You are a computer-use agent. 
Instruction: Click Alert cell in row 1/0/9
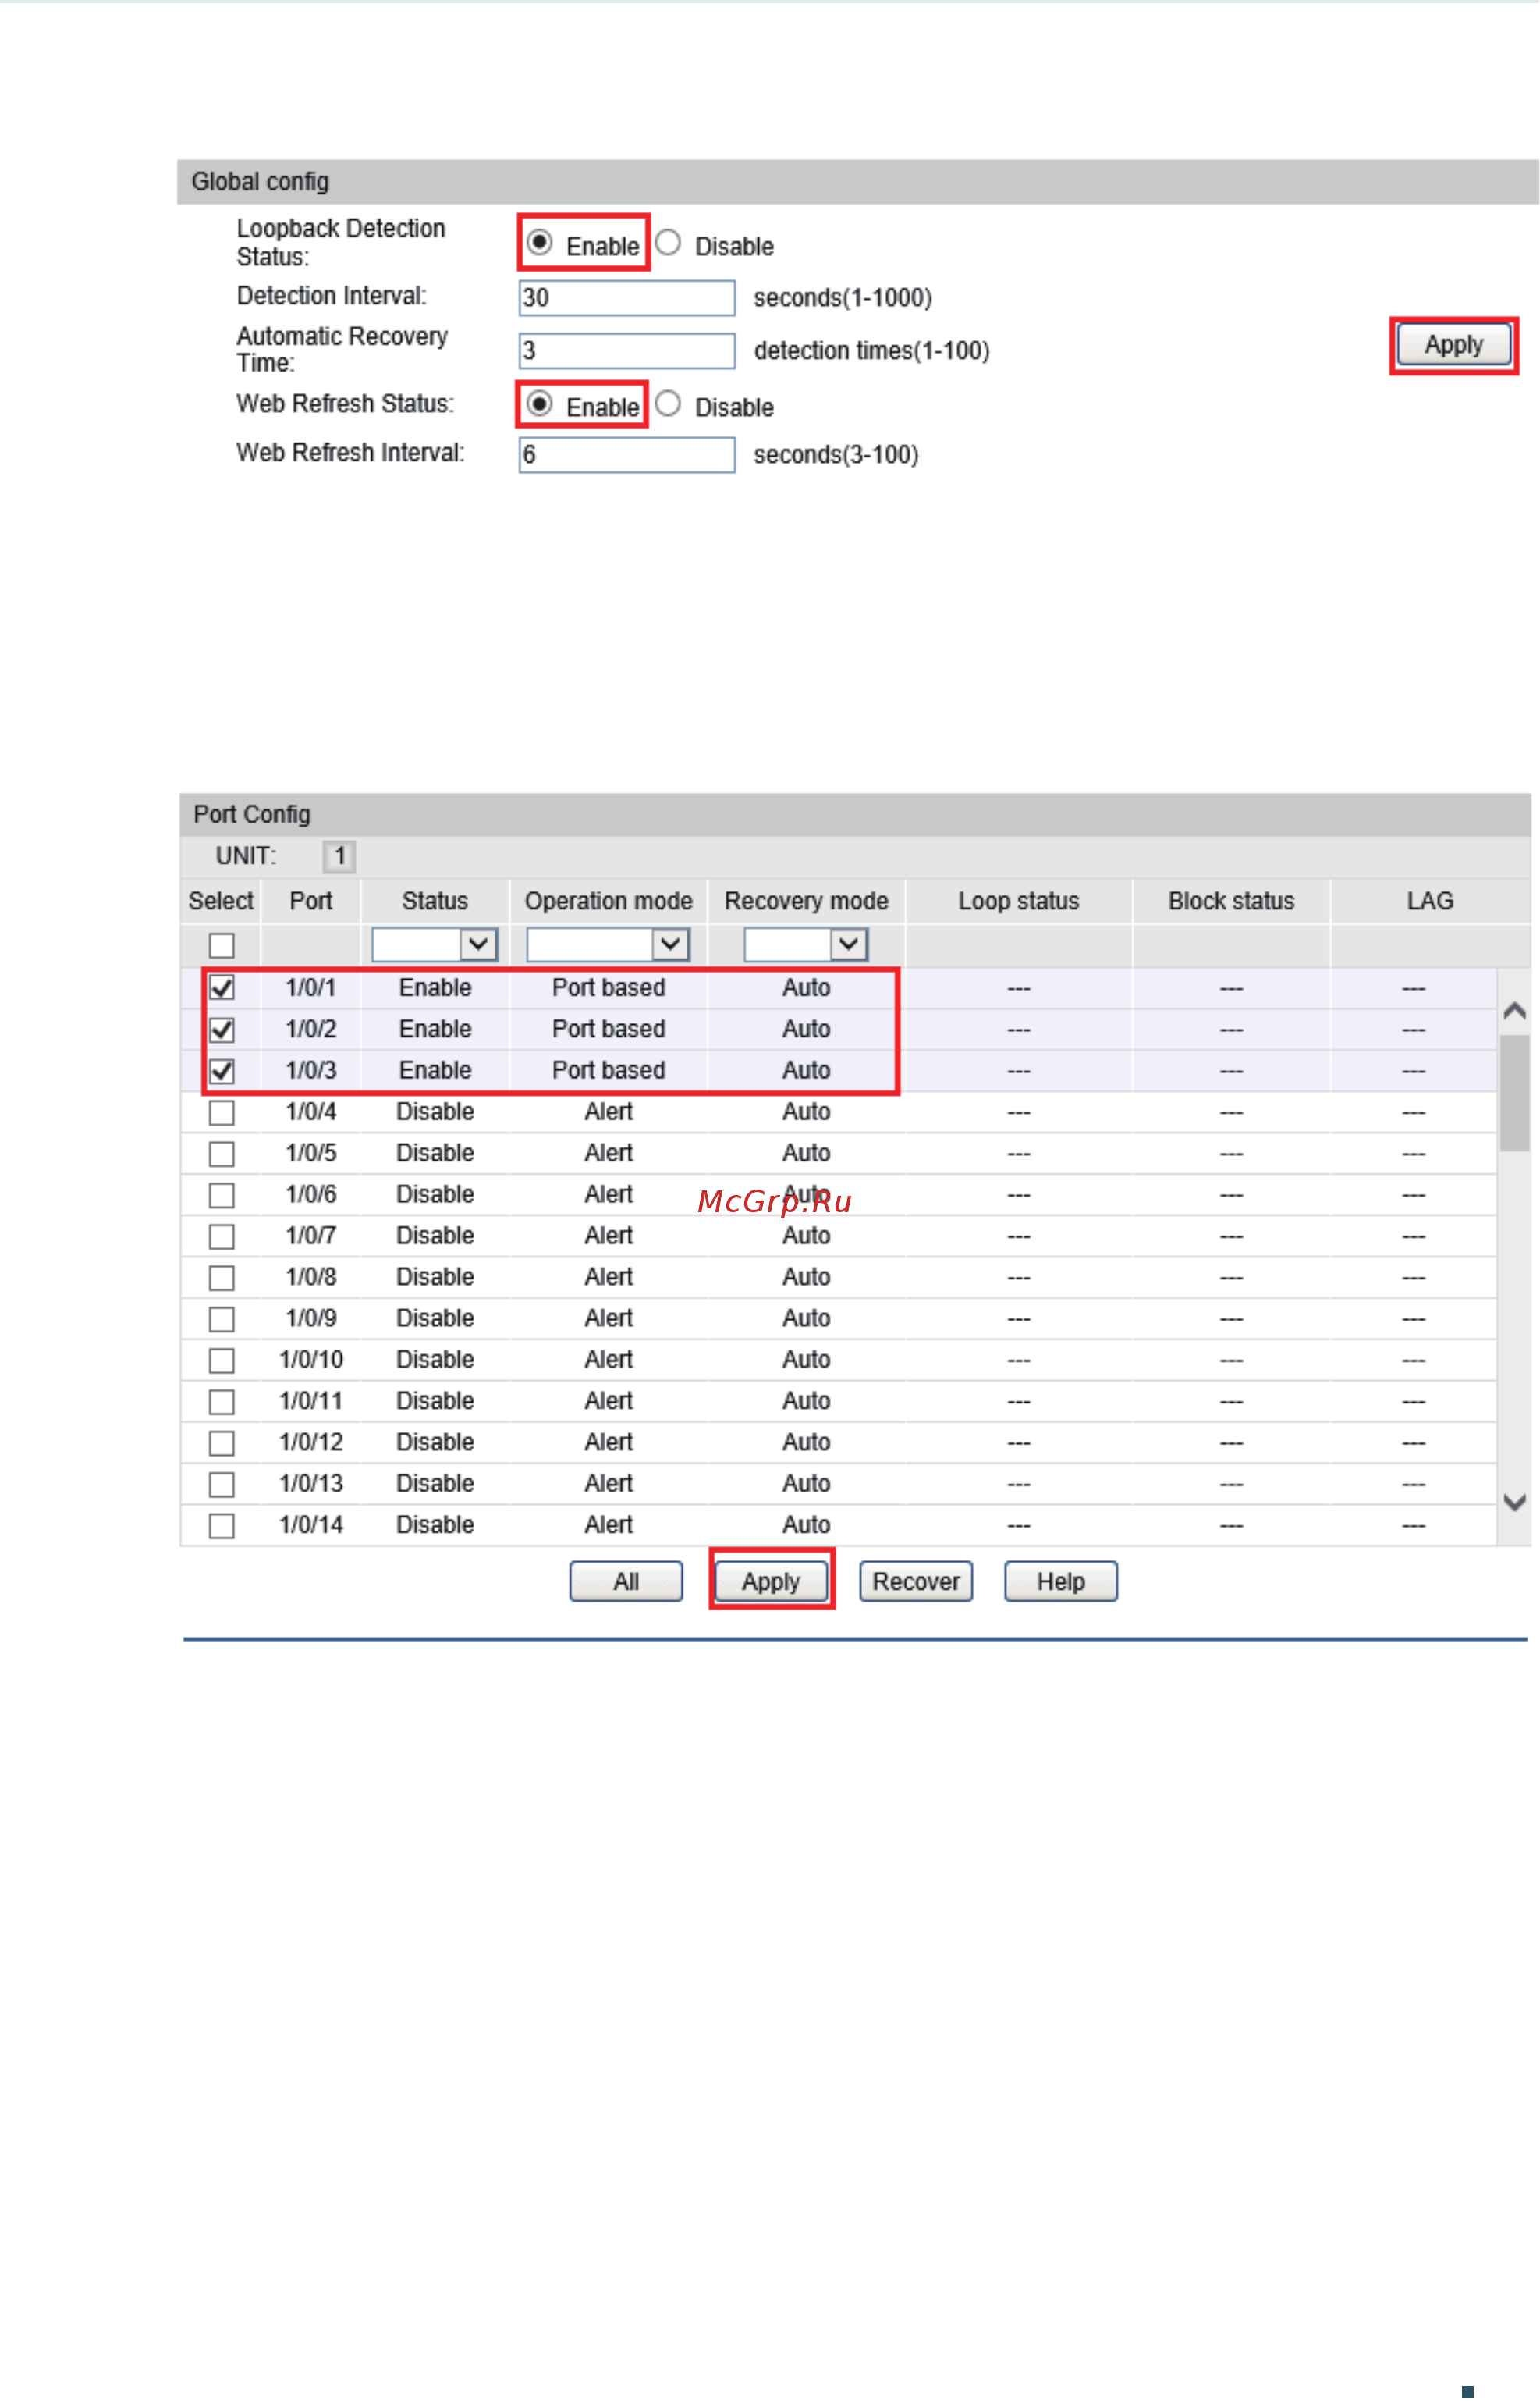point(608,1320)
